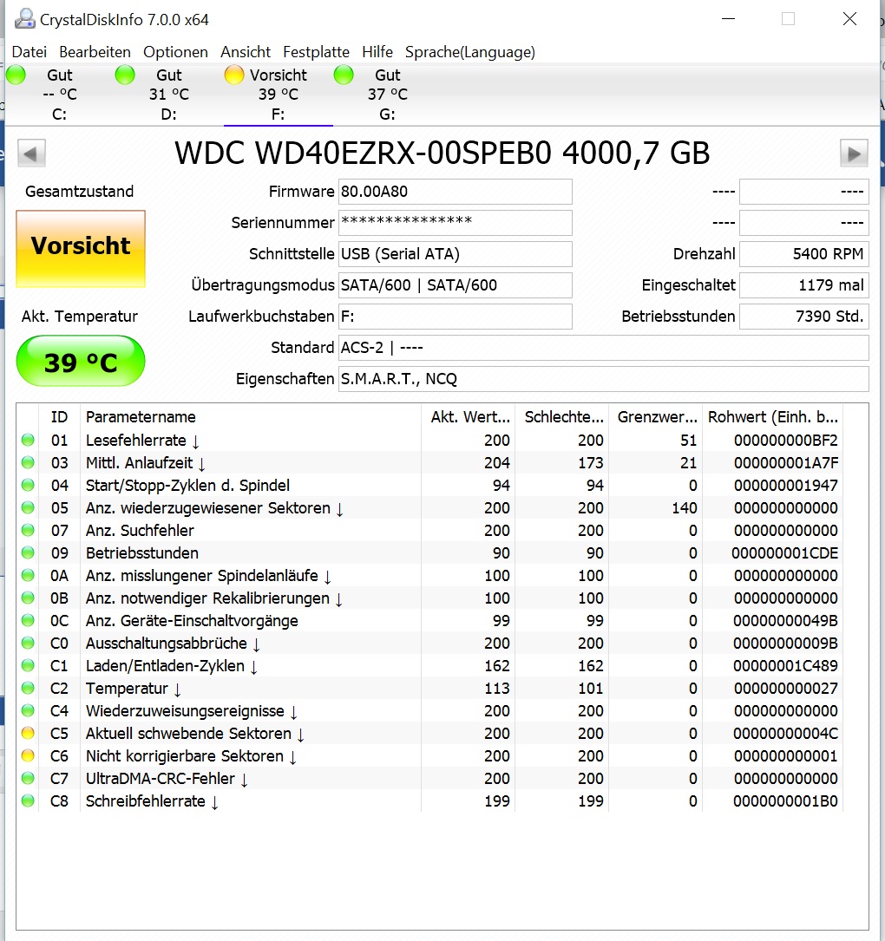Open the Sprache(Language) menu
Screen dimensions: 885x941
(x=469, y=52)
